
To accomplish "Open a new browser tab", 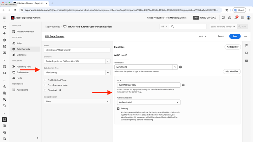I will [x=52, y=3].
